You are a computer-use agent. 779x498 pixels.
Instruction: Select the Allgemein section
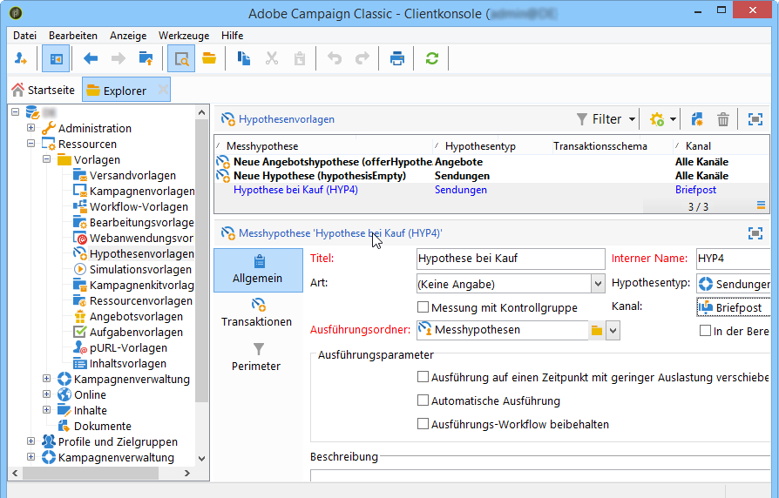258,270
